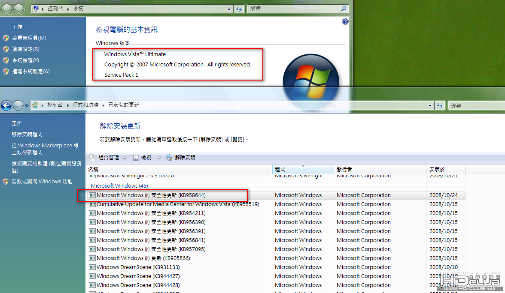Click Forward arrow in Installed Updates window
Image resolution: width=505 pixels, height=293 pixels.
(18, 105)
